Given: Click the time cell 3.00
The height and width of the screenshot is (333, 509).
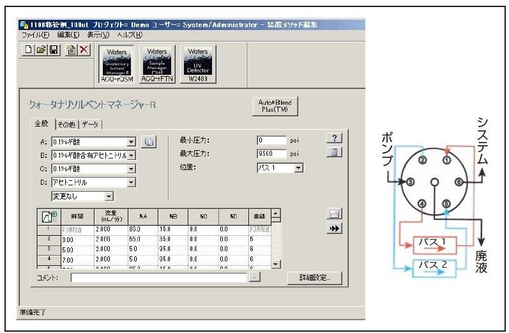Looking at the screenshot, I should click(x=77, y=240).
